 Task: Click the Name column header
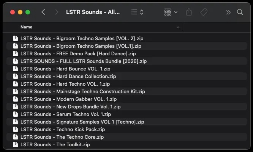[x=27, y=27]
